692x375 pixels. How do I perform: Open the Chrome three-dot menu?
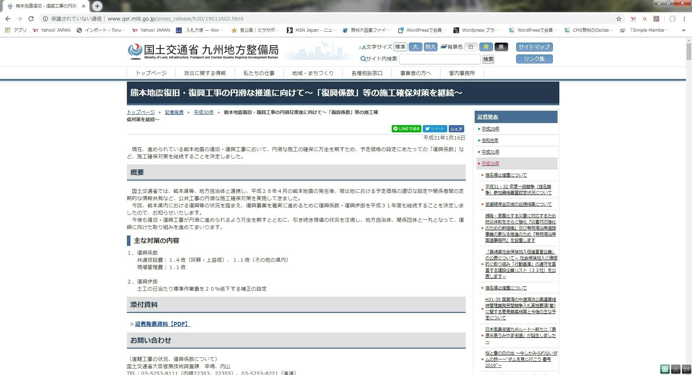click(x=684, y=19)
